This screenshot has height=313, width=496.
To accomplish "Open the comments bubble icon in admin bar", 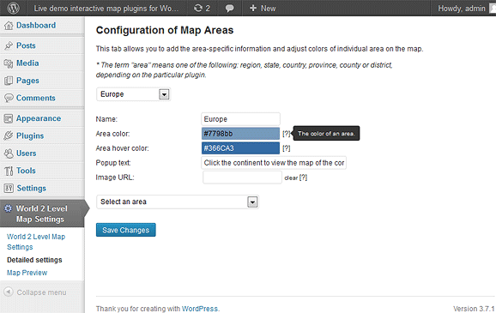I will [230, 9].
